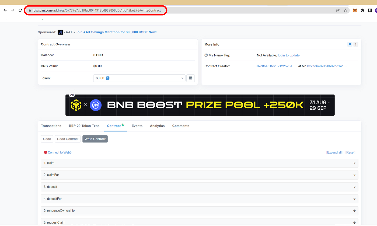Click the red Connect to Web3 indicator

46,152
